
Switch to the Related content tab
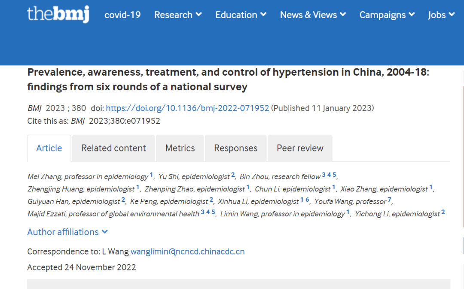pos(113,148)
